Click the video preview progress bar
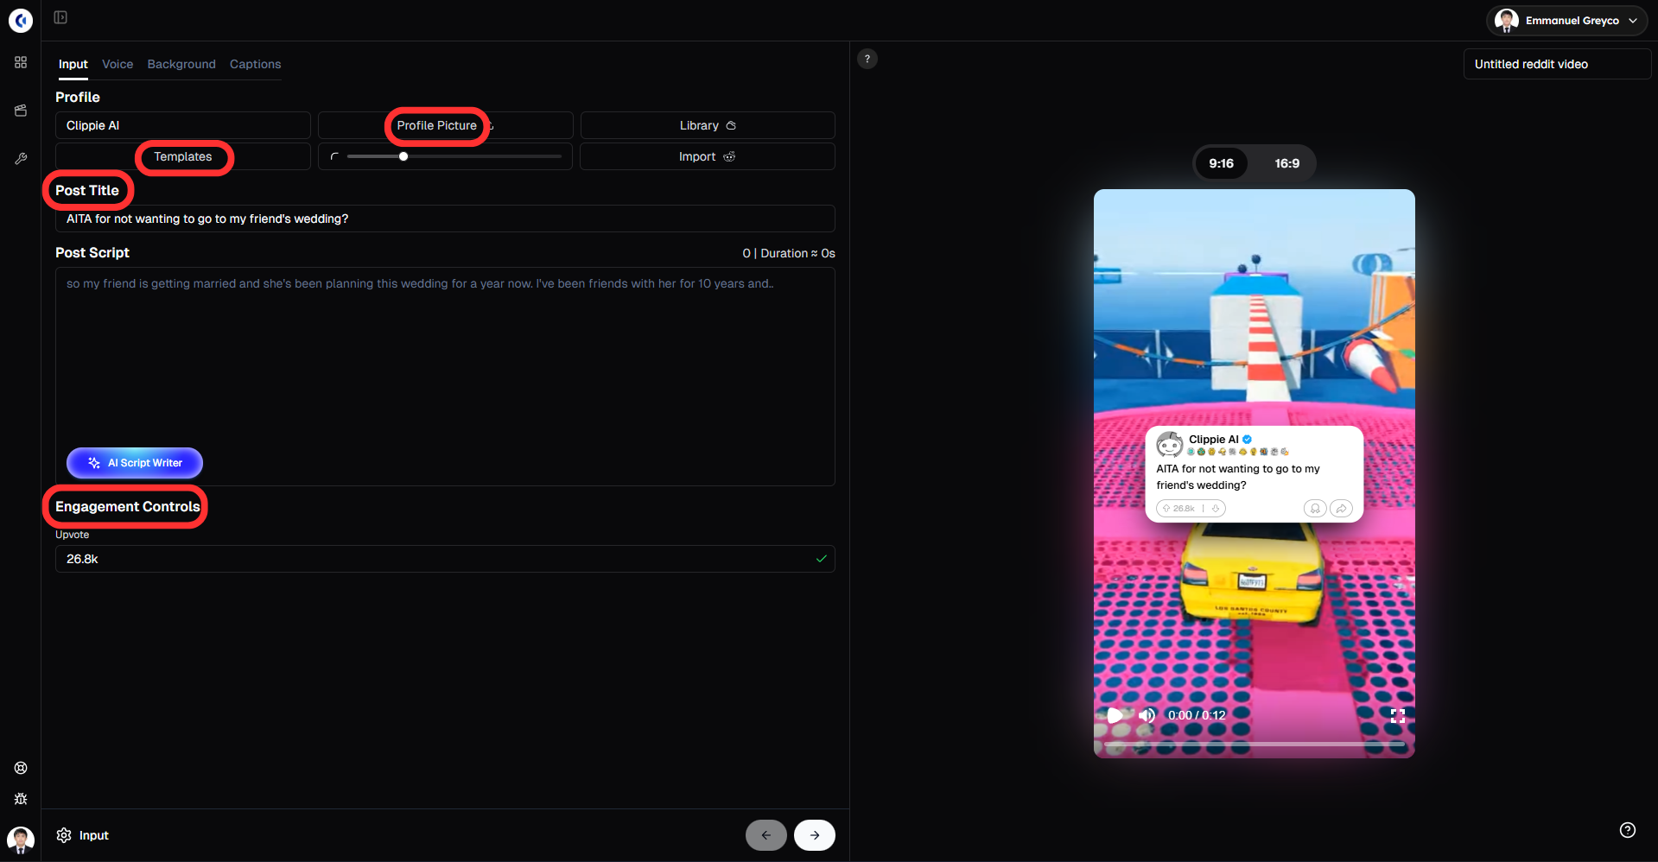The width and height of the screenshot is (1658, 862). (x=1255, y=744)
